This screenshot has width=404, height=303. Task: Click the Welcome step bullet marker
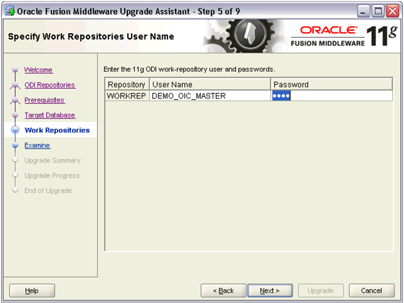pos(15,69)
